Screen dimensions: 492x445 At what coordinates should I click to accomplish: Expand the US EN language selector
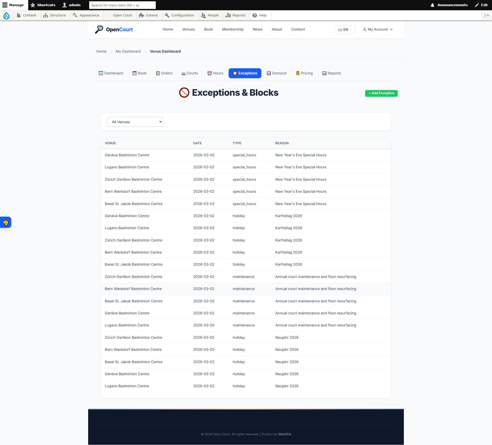tap(345, 30)
